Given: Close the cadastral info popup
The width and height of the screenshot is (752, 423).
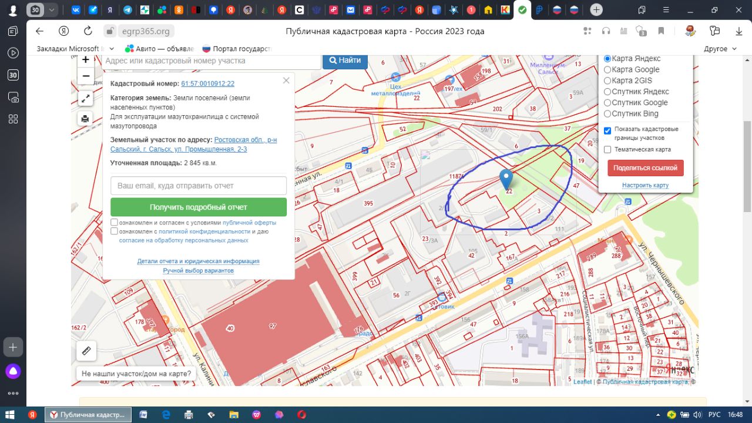Looking at the screenshot, I should (286, 80).
